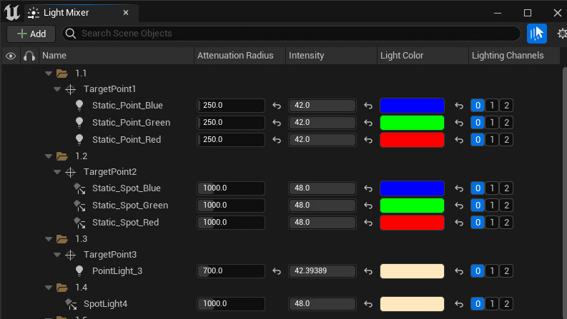Screen dimensions: 567x319
Task: Toggle lighting channel 0 for Static_Spot_Green
Action: tap(478, 205)
